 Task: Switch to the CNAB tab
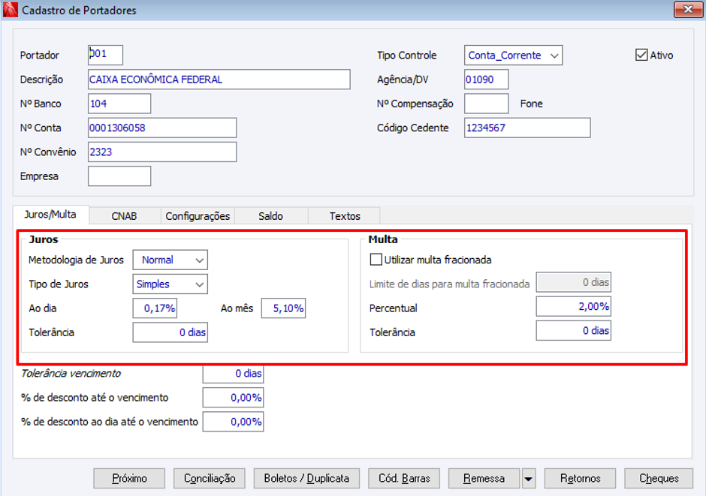pyautogui.click(x=124, y=215)
